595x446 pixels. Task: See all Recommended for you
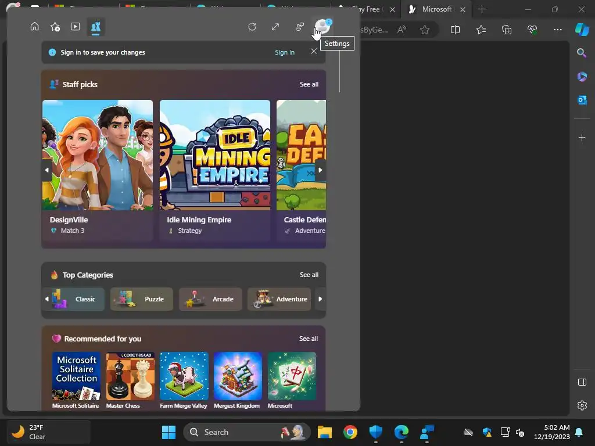pyautogui.click(x=309, y=339)
